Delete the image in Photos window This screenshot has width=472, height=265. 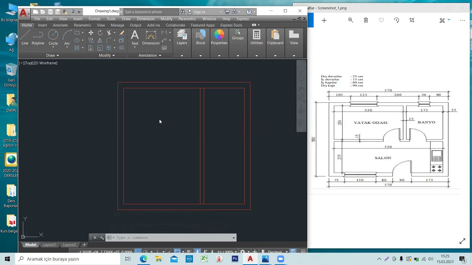coord(366,20)
